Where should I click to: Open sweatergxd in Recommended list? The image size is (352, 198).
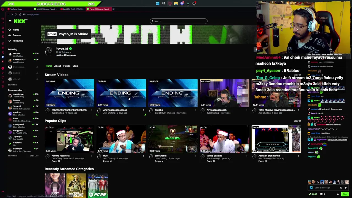pyautogui.click(x=23, y=95)
